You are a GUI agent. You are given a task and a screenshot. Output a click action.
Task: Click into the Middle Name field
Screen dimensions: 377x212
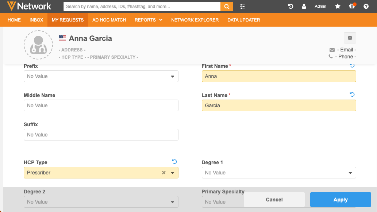[101, 105]
